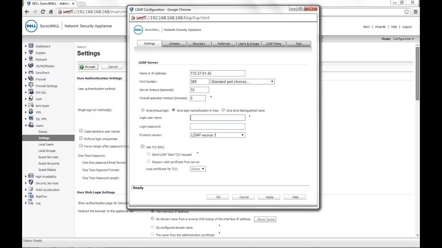Select the WAN Acceleration icon
This screenshot has height=248, width=442.
pyautogui.click(x=31, y=189)
